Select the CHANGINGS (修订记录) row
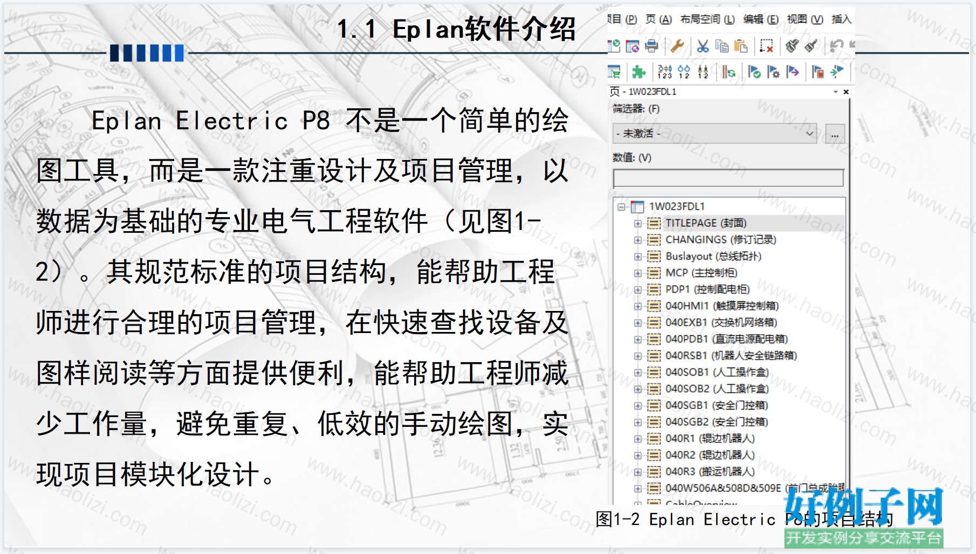 pyautogui.click(x=721, y=240)
